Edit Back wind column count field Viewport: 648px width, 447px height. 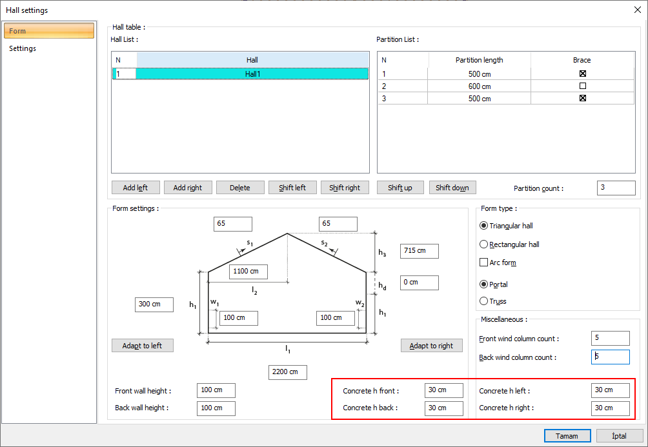click(611, 357)
